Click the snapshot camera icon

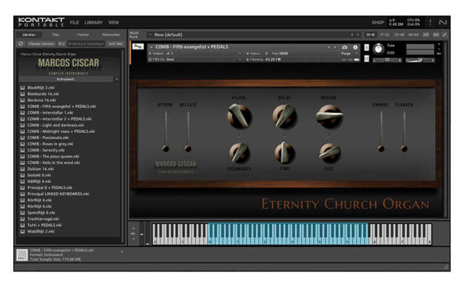[x=345, y=47]
